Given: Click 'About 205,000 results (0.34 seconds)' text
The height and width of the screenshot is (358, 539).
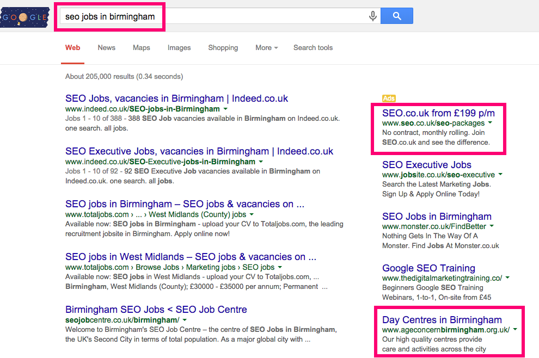Looking at the screenshot, I should [x=124, y=76].
